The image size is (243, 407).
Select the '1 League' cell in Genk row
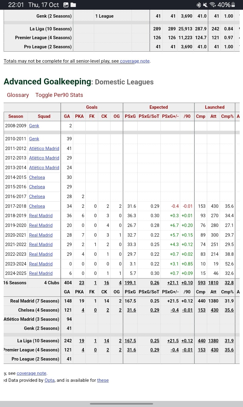[113, 16]
